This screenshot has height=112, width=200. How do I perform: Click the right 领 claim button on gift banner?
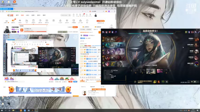pos(68,89)
